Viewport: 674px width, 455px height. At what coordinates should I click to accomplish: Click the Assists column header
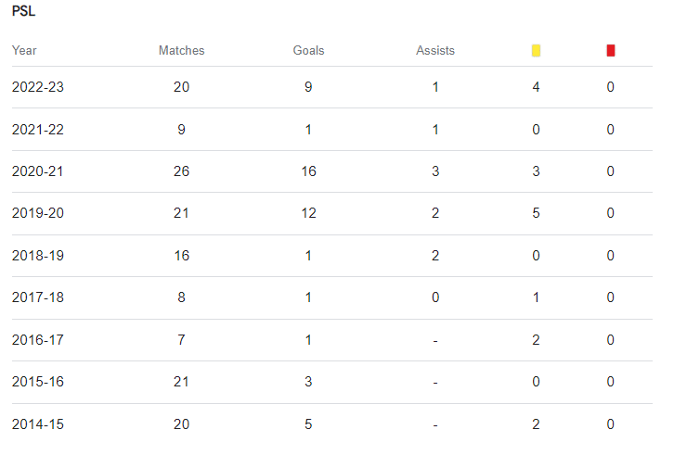tap(435, 51)
